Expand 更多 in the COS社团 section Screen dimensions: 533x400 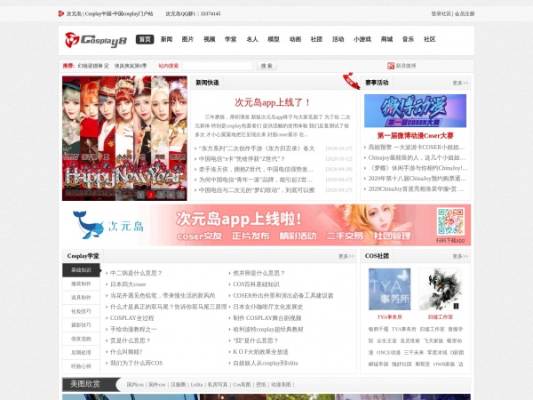(460, 256)
